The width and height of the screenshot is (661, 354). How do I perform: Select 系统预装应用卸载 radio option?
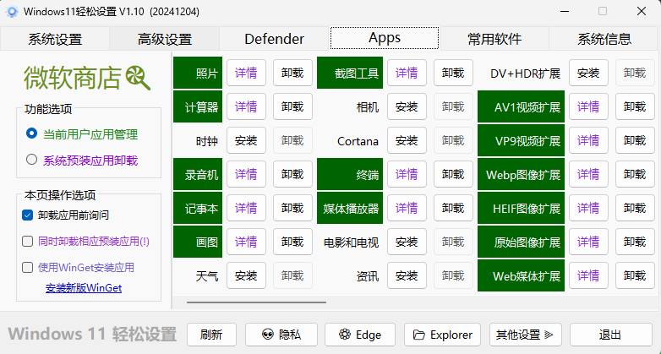(x=32, y=159)
